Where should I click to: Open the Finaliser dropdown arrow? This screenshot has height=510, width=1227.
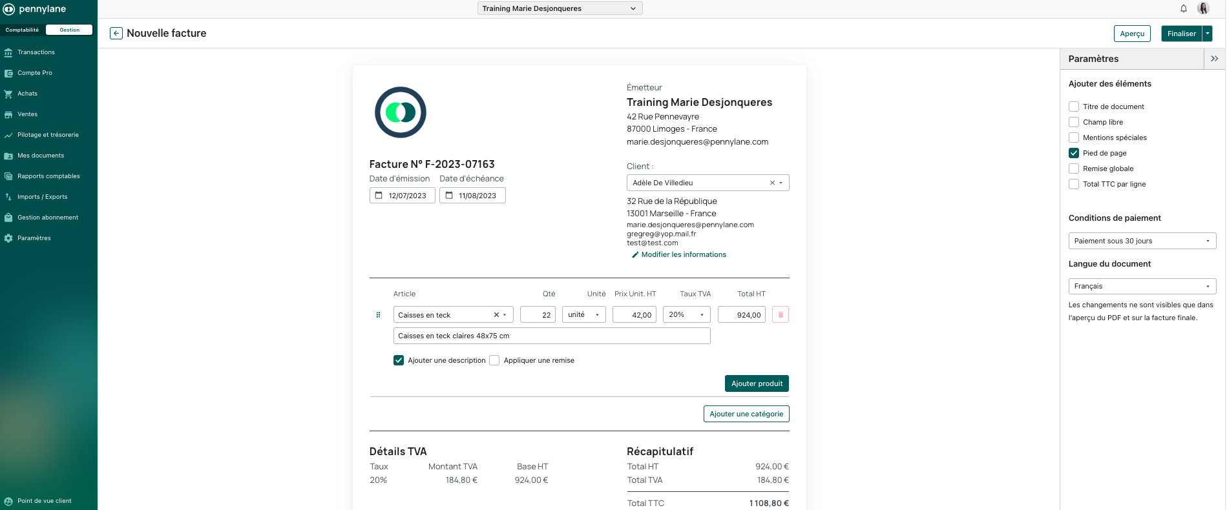1208,34
